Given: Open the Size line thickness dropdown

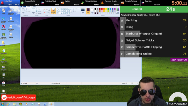Looking at the screenshot, I should pos(83,11).
